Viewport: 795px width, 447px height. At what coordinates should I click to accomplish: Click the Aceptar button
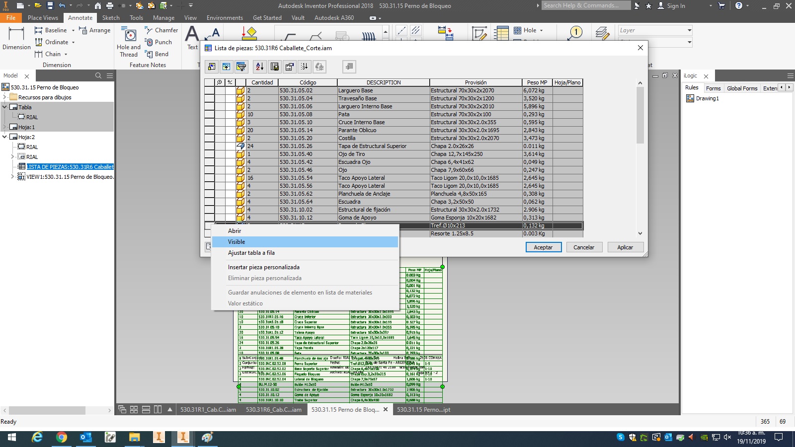(x=543, y=247)
